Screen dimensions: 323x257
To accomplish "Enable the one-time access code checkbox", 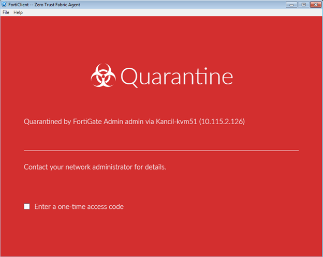I will [x=27, y=206].
